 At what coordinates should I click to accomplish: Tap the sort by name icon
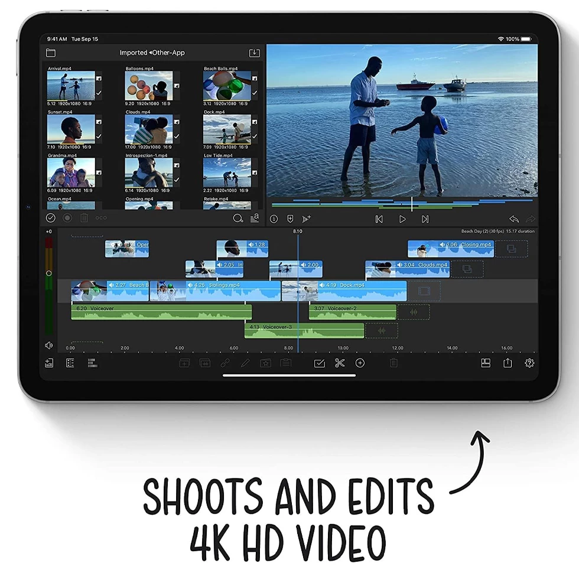coord(255,218)
